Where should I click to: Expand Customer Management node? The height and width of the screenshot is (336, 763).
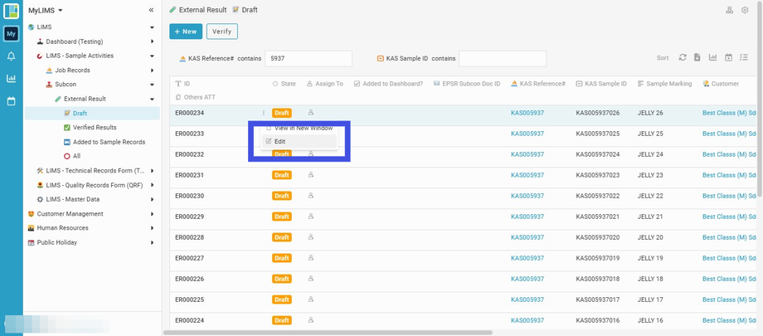(152, 214)
